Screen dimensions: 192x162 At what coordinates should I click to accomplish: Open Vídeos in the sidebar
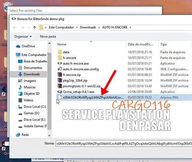(29, 100)
